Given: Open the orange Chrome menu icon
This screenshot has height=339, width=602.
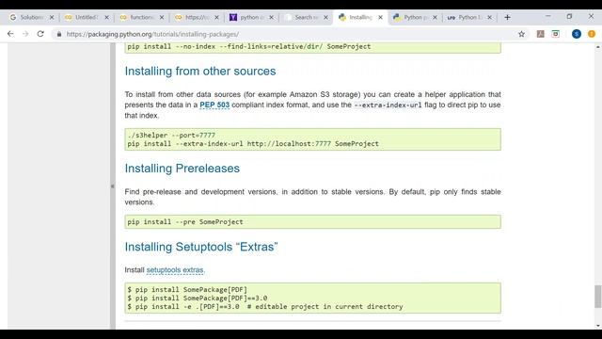Looking at the screenshot, I should tap(592, 34).
